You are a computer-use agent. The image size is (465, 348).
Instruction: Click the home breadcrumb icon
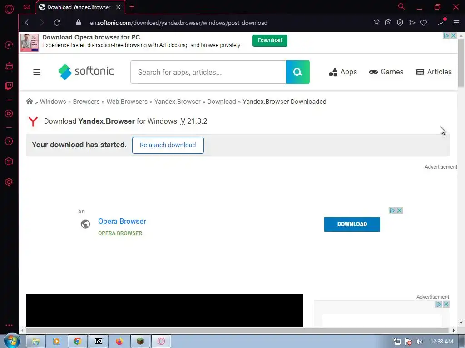30,101
